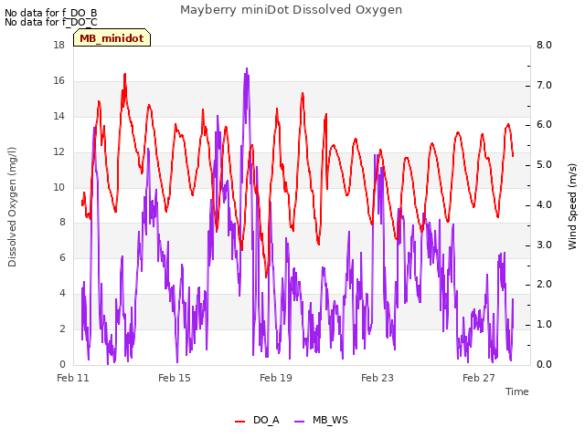The image size is (585, 438).
Task: Click the 6.0 tick on wind axis
Action: pos(544,125)
